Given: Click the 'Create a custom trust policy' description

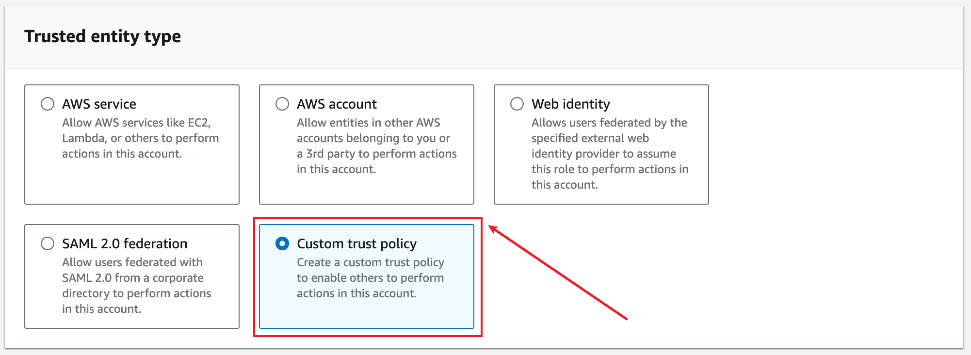Looking at the screenshot, I should [371, 278].
